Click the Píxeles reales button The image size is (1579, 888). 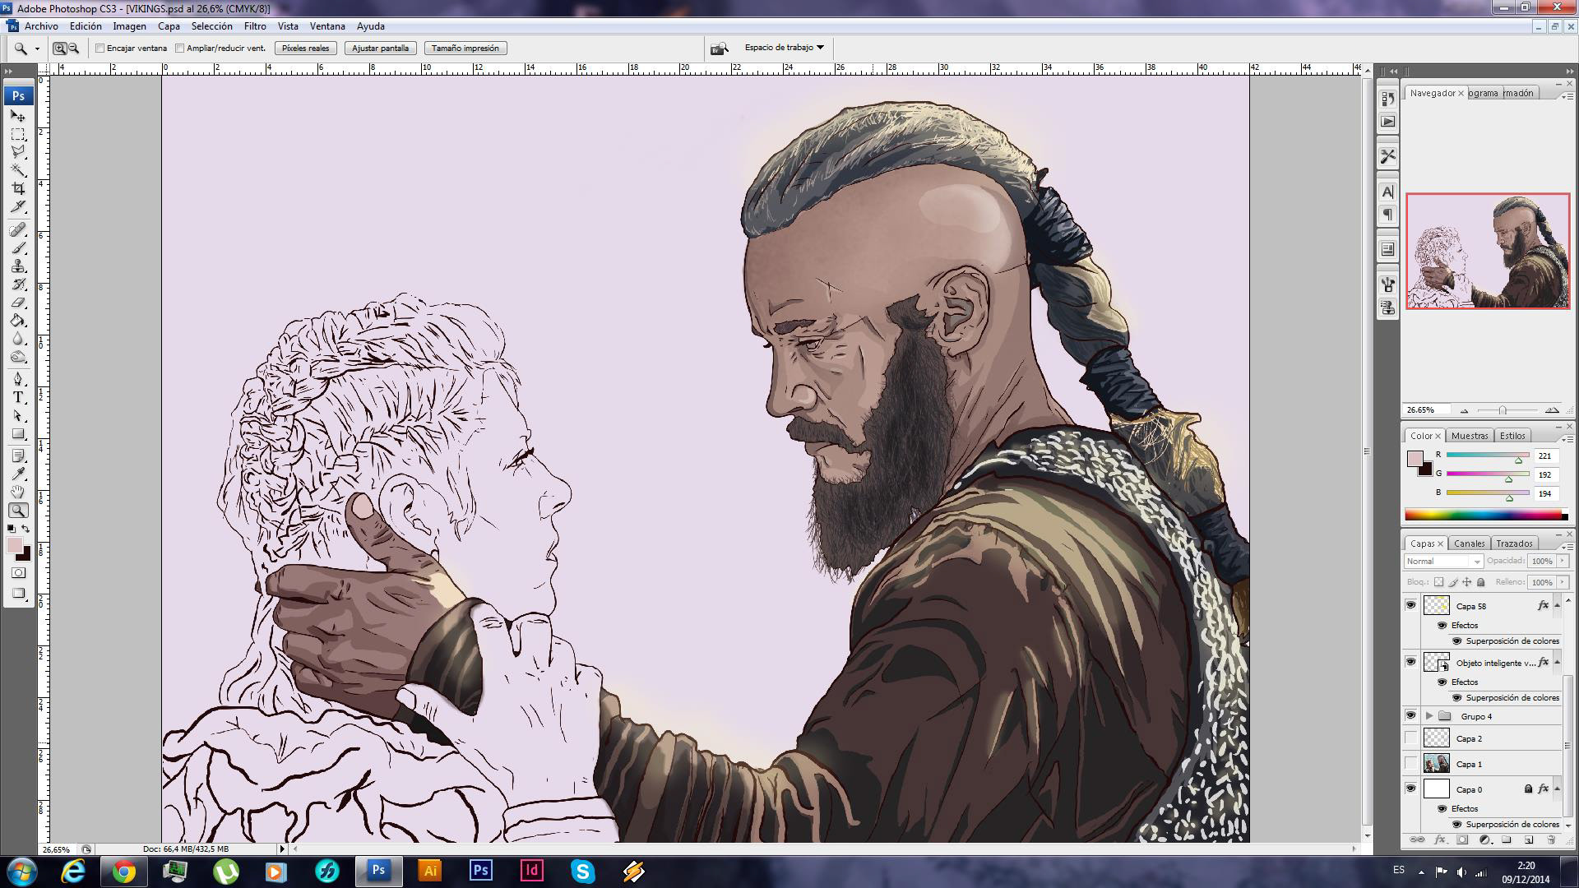305,49
